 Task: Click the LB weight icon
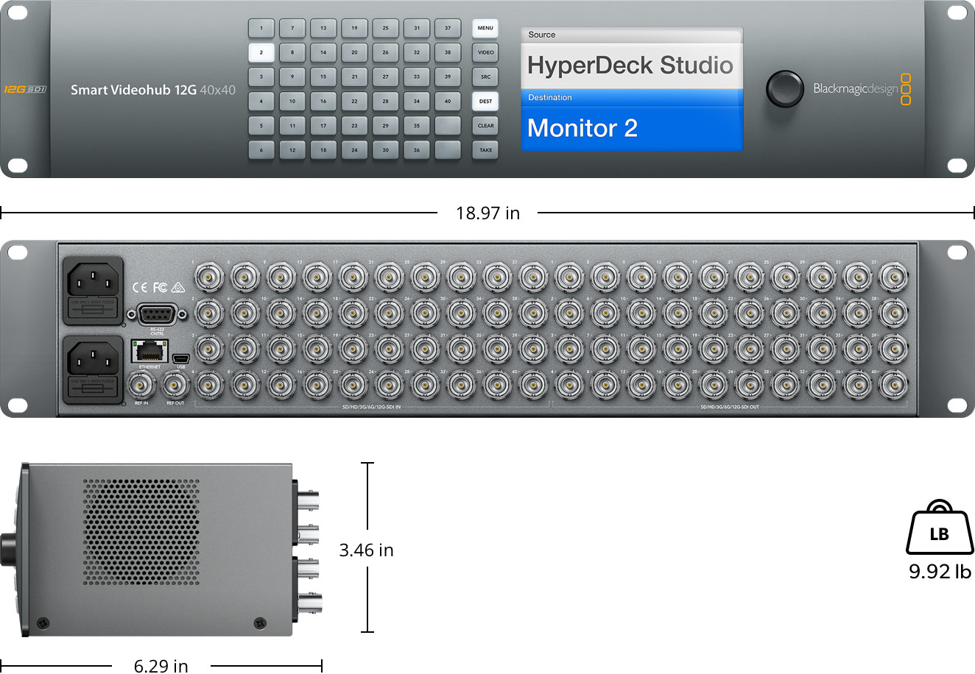click(x=939, y=530)
